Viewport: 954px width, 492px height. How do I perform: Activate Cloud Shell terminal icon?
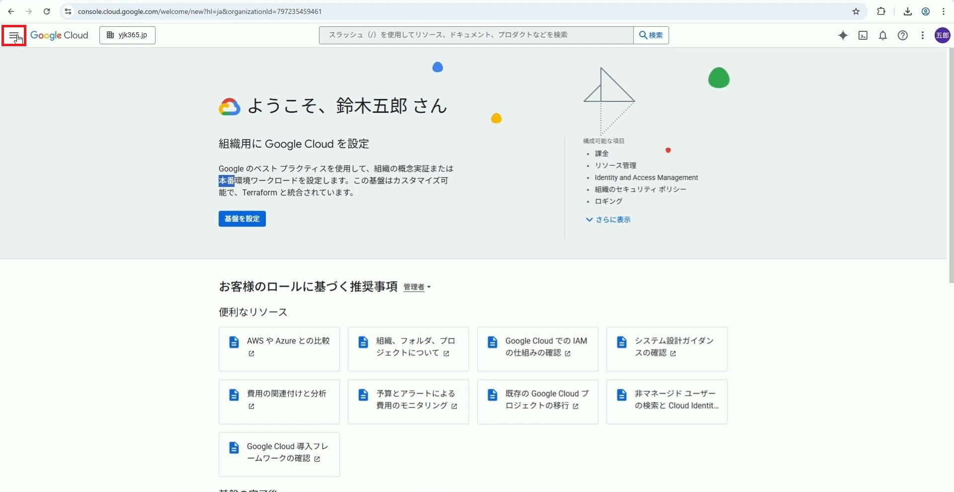coord(863,35)
